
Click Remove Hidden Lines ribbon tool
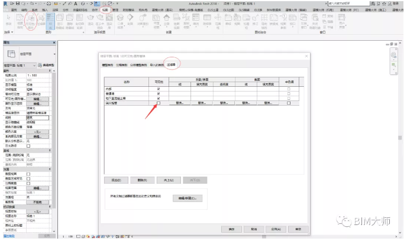pos(70,21)
